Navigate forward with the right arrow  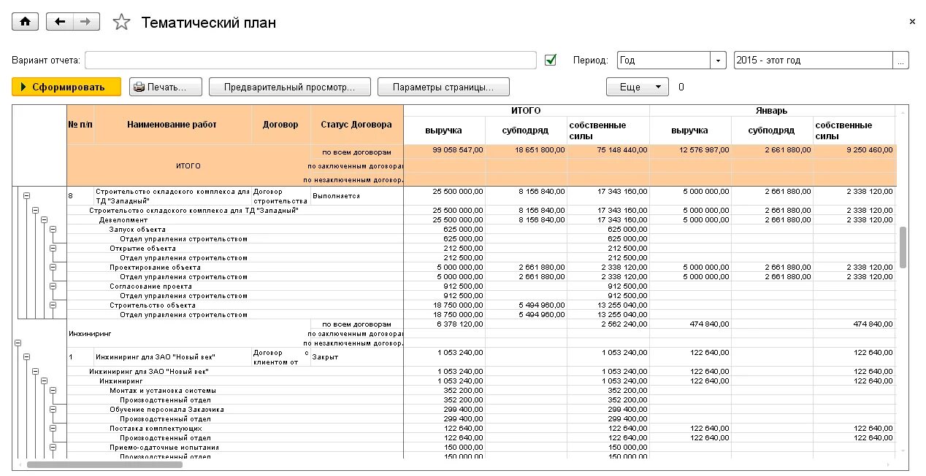coord(86,22)
